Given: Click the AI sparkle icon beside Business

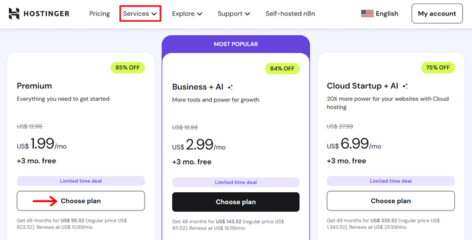Looking at the screenshot, I should pos(230,87).
